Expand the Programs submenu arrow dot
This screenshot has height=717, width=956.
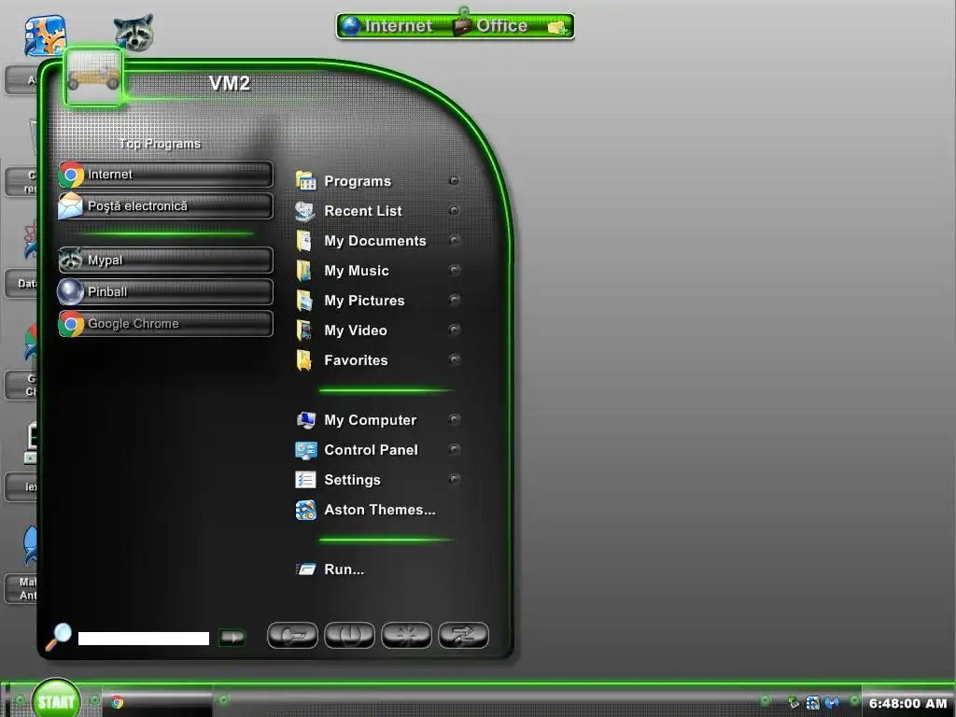(x=455, y=181)
